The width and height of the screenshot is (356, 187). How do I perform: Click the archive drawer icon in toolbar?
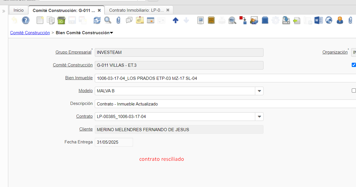point(211,20)
